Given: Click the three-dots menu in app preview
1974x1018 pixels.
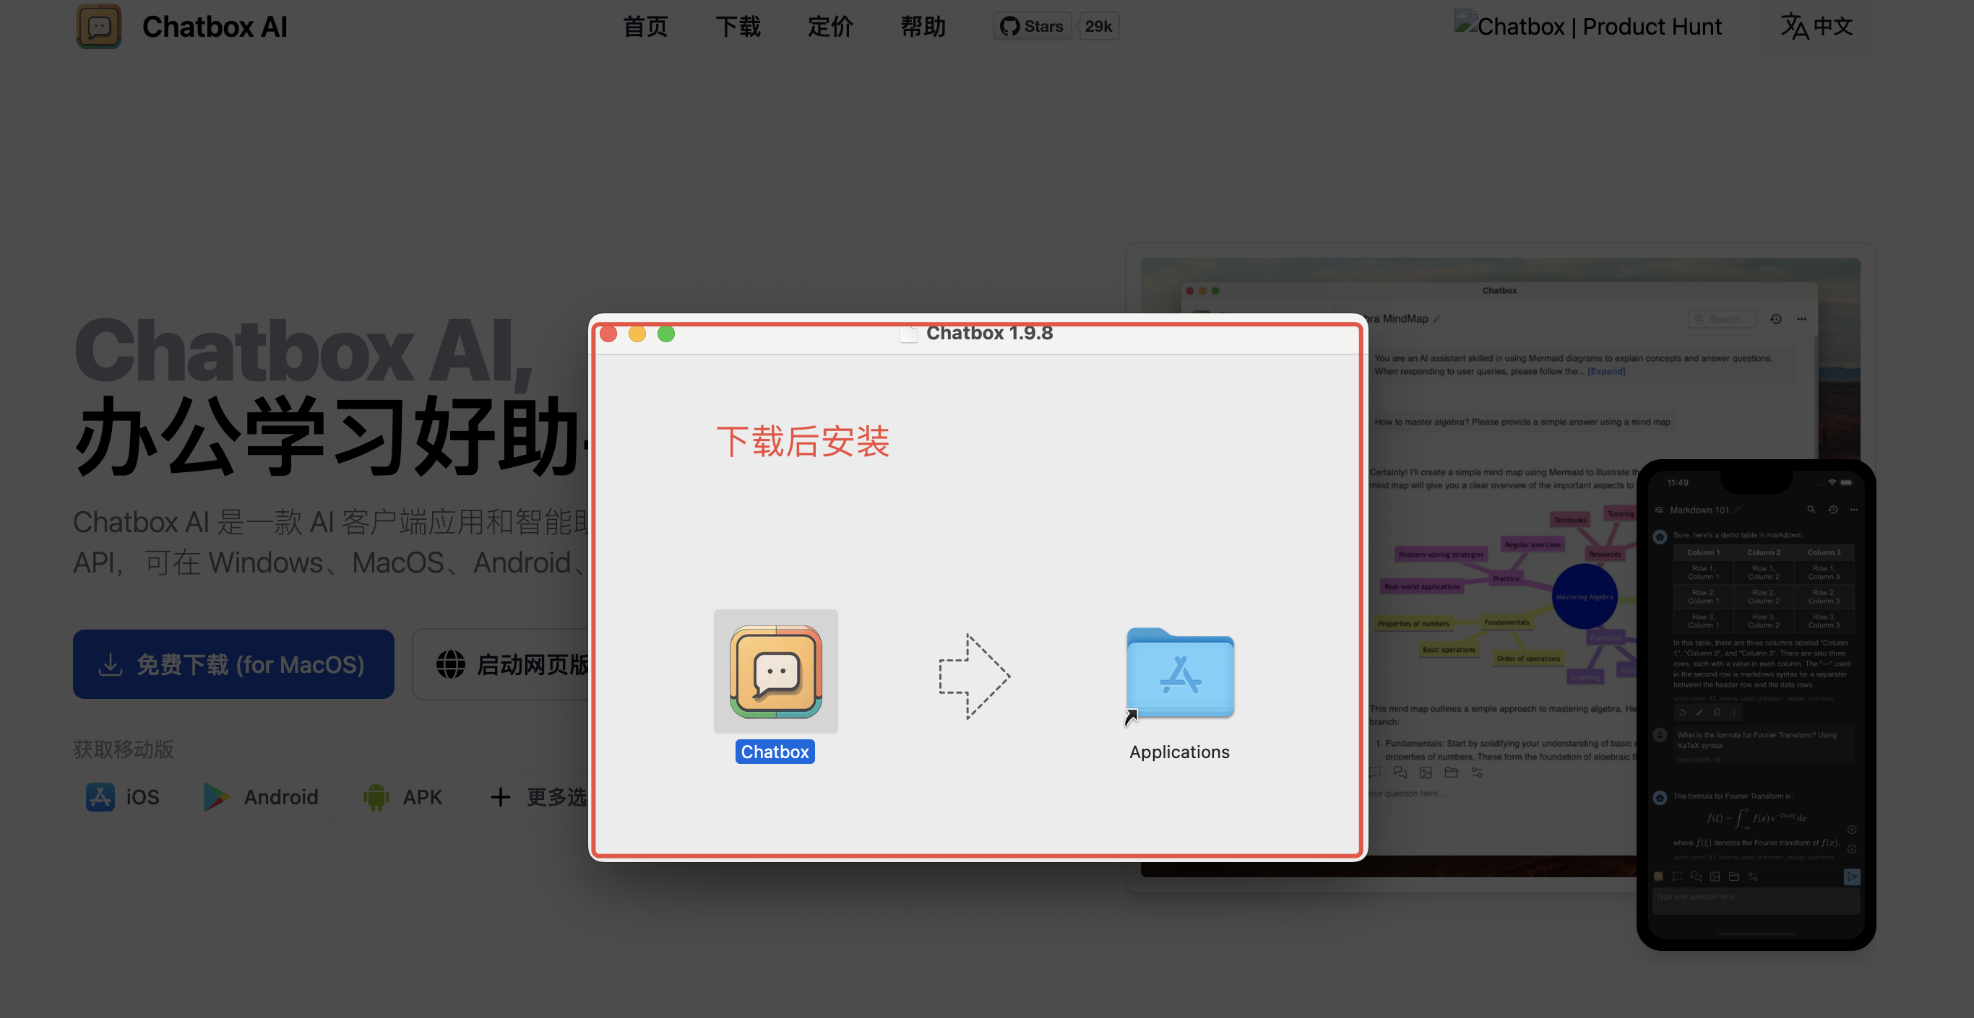Looking at the screenshot, I should click(1801, 318).
